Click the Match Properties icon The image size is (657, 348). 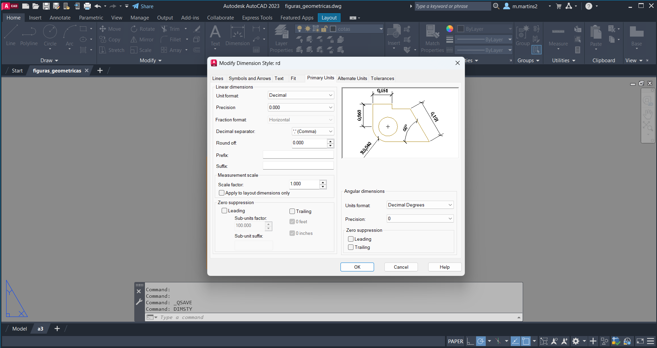[x=432, y=32]
